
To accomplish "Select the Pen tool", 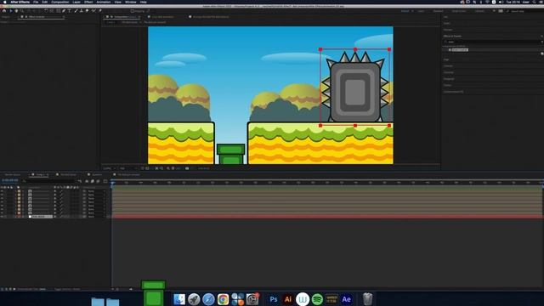I will (x=64, y=11).
